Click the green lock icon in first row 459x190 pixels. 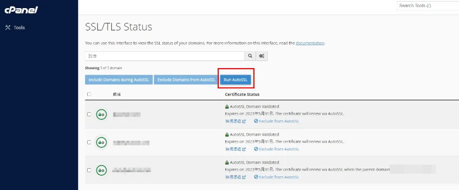tap(101, 114)
